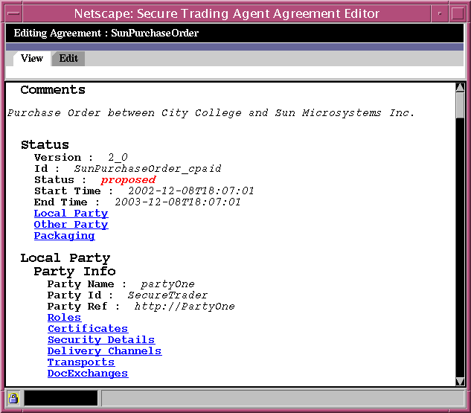Screen dimensions: 471x413
Task: Click the 'Comments' heading
Action: (x=53, y=90)
